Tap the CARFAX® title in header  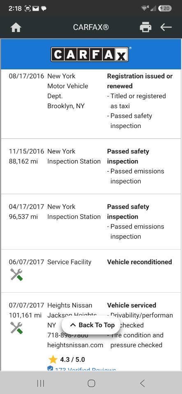coord(91,27)
